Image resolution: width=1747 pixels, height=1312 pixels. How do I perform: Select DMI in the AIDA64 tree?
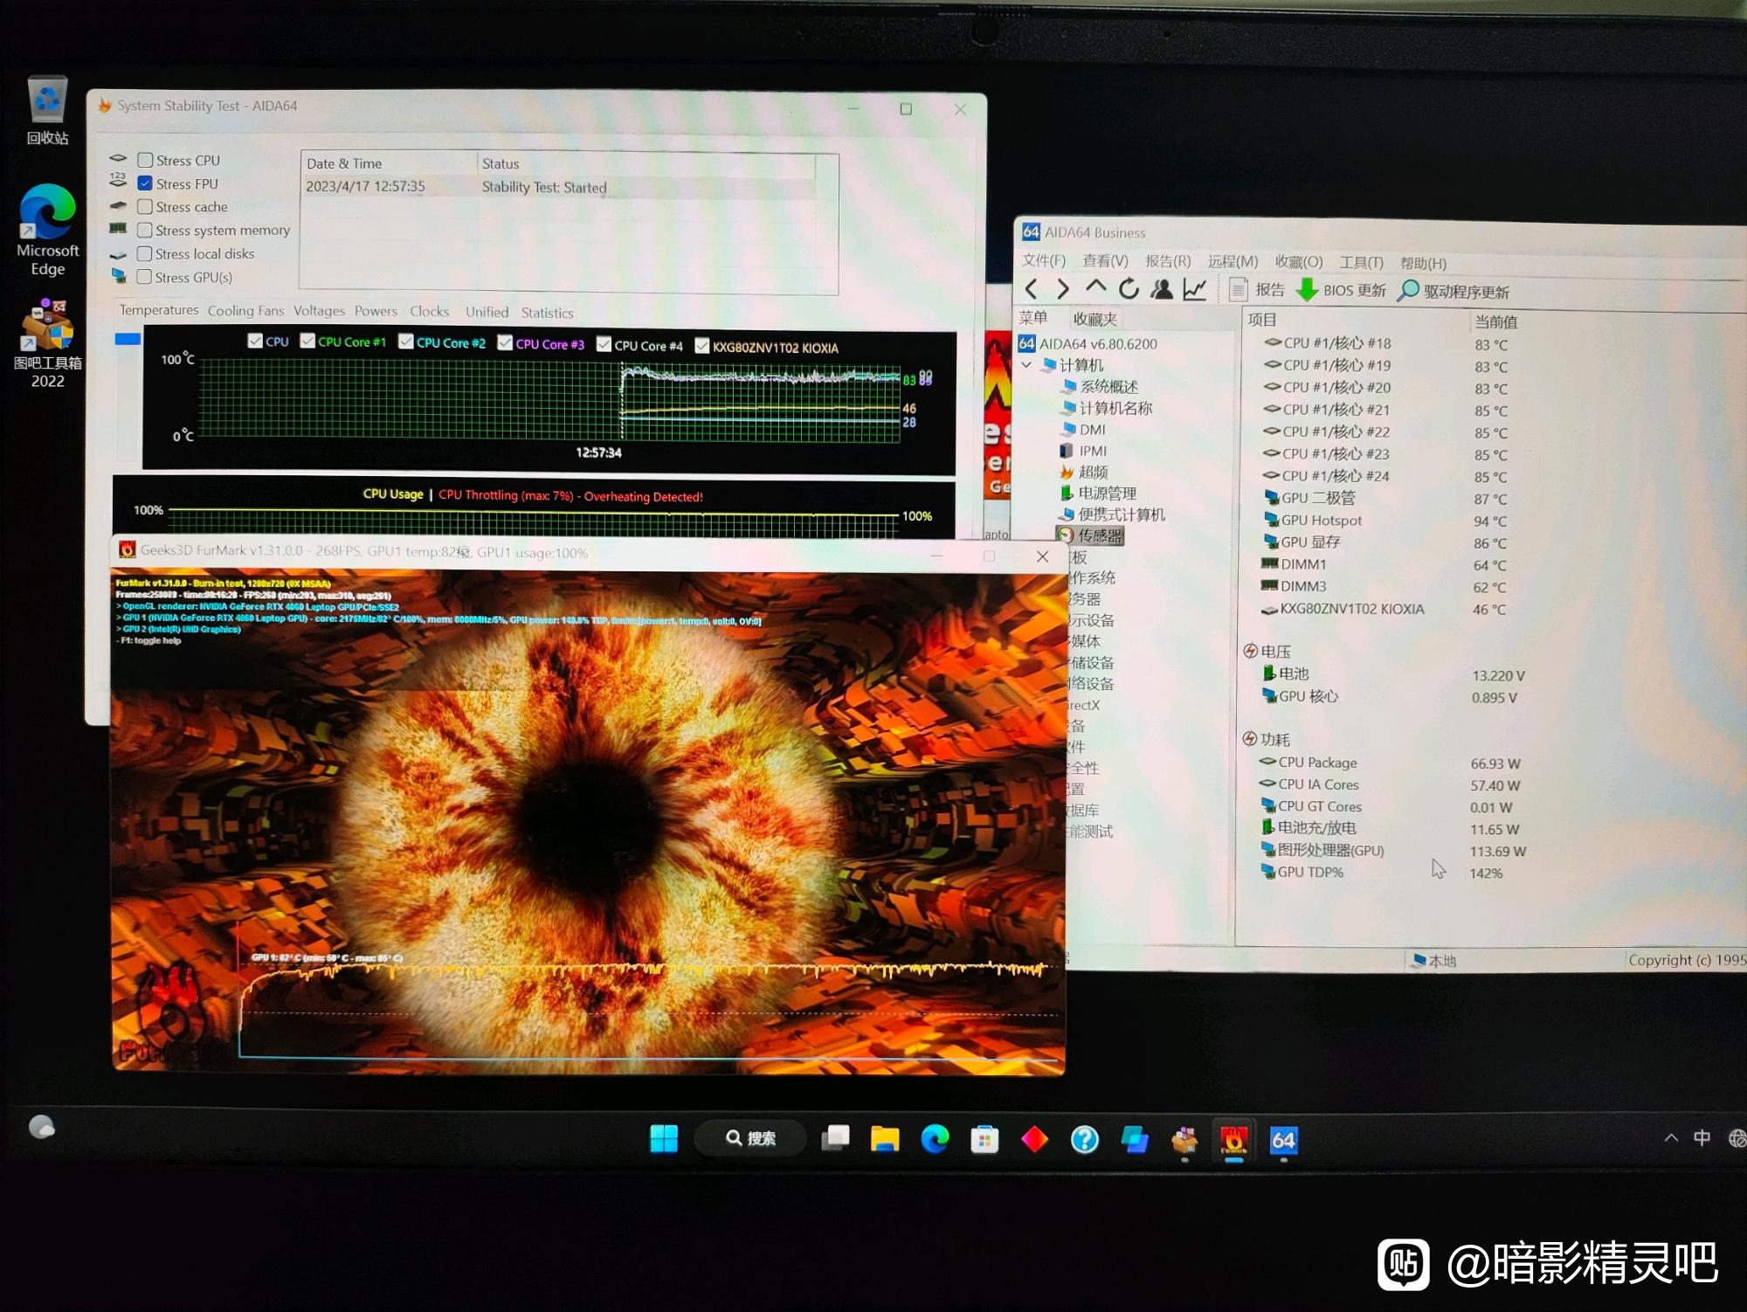[1092, 430]
